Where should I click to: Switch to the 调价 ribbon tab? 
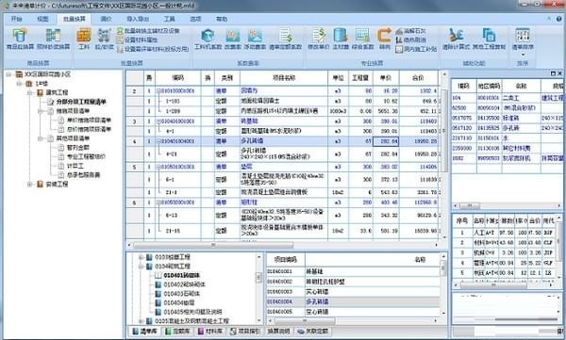tap(106, 19)
